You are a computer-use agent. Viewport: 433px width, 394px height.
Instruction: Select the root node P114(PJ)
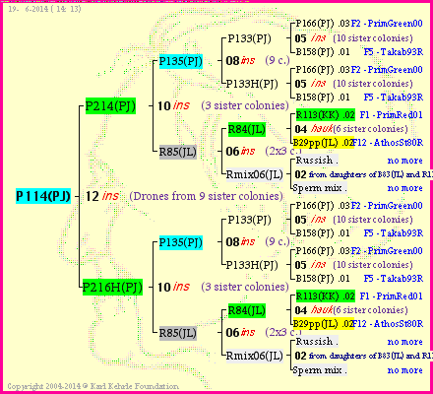(x=43, y=196)
